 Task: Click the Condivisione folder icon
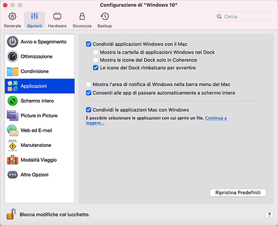(13, 71)
